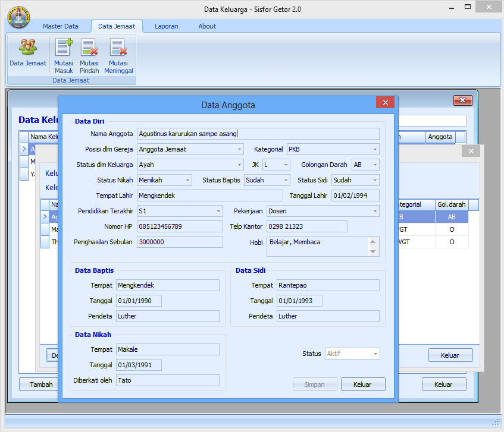This screenshot has height=432, width=504.
Task: Click the Mutasi Masuk icon
Action: click(64, 56)
